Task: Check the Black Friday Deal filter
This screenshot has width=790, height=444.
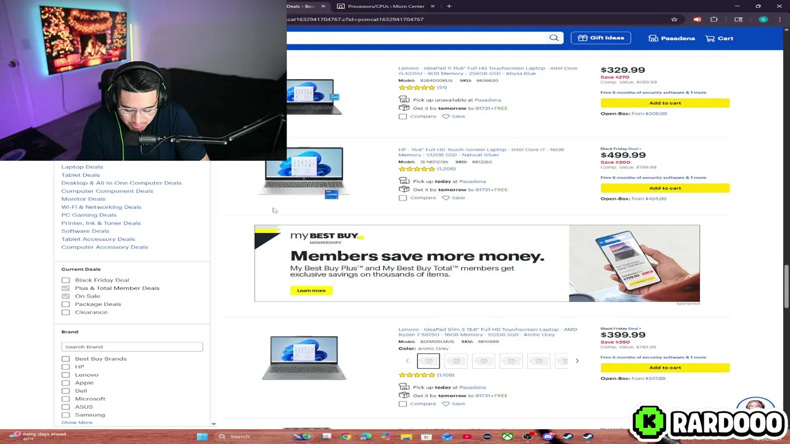Action: tap(65, 280)
